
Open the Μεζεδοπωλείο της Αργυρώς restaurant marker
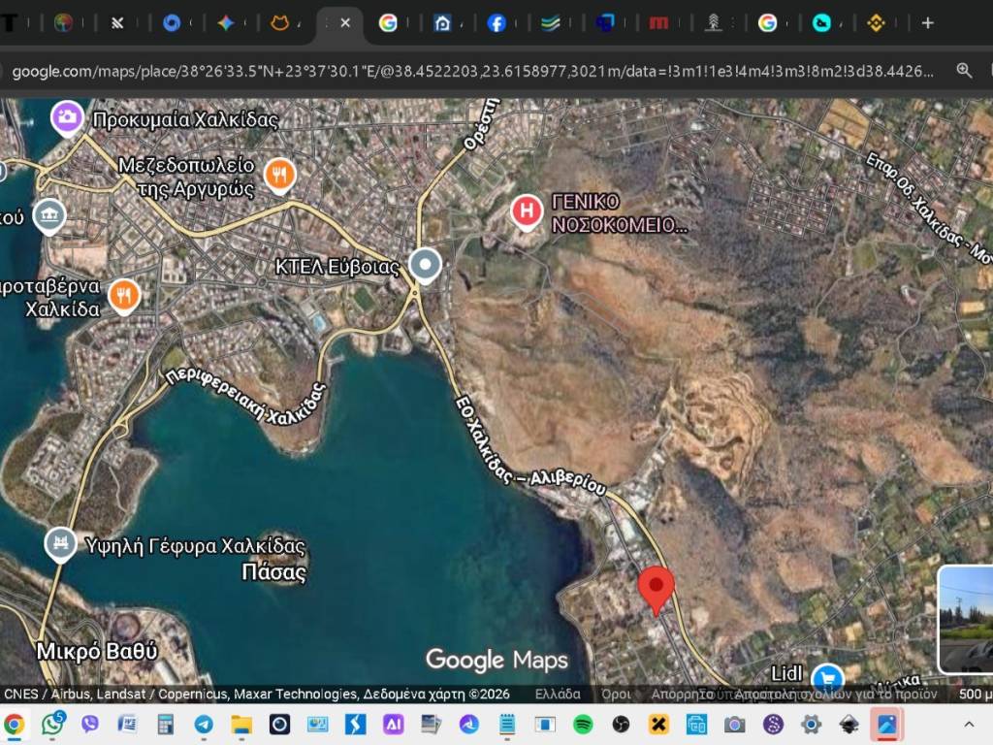tap(279, 174)
